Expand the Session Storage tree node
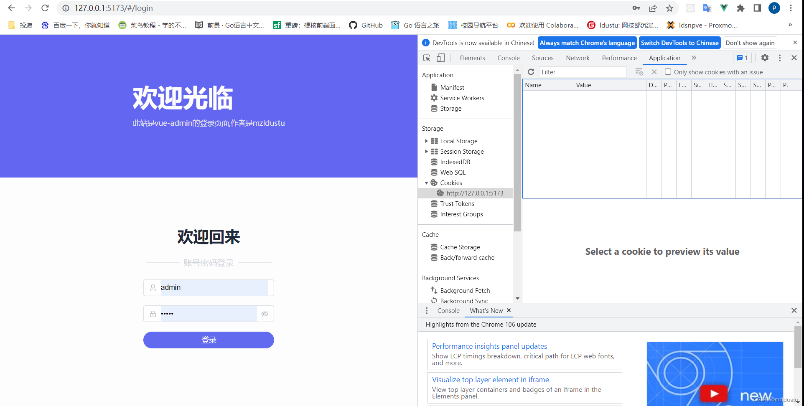804x406 pixels. pyautogui.click(x=426, y=152)
